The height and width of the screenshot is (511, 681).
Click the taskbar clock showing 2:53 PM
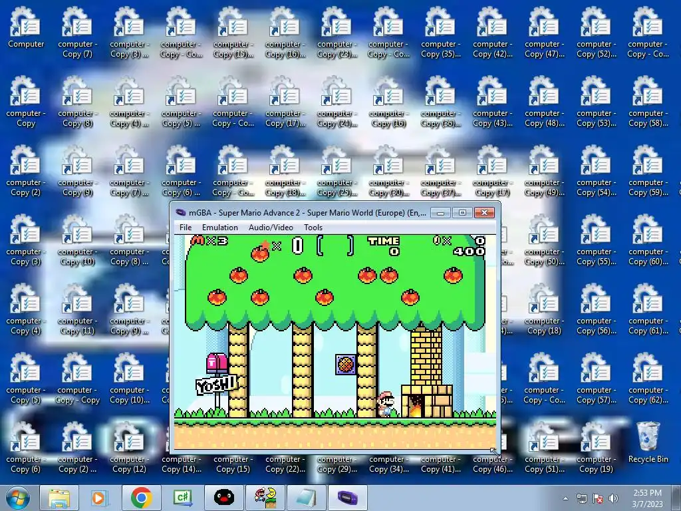(x=647, y=498)
